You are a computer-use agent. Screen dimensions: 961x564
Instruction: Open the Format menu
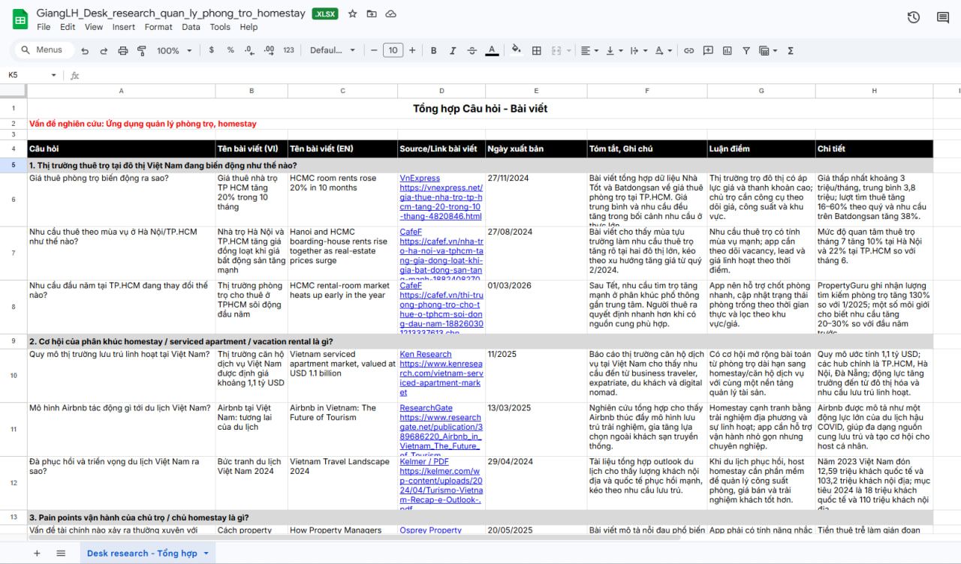click(x=158, y=27)
